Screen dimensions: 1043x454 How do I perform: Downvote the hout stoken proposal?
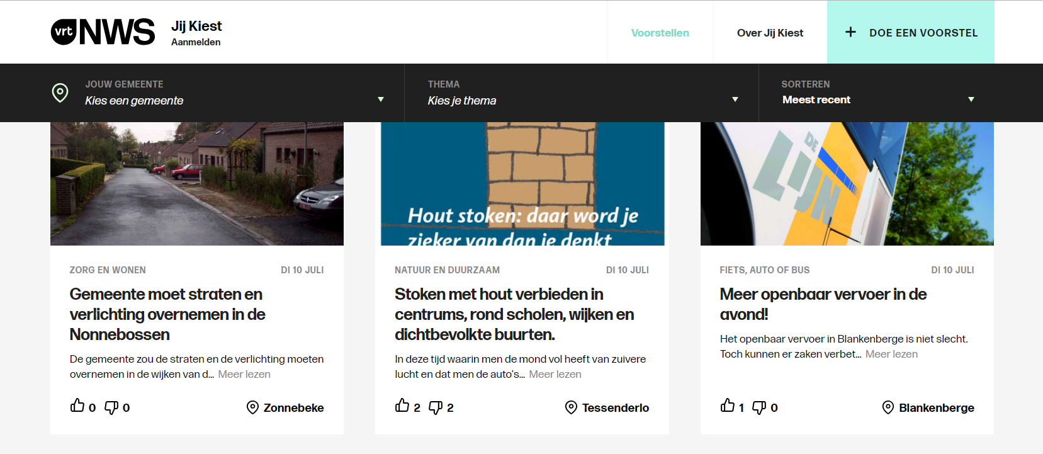436,407
